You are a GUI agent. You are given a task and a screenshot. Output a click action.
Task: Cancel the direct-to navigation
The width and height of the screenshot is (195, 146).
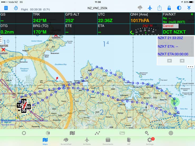(170, 26)
